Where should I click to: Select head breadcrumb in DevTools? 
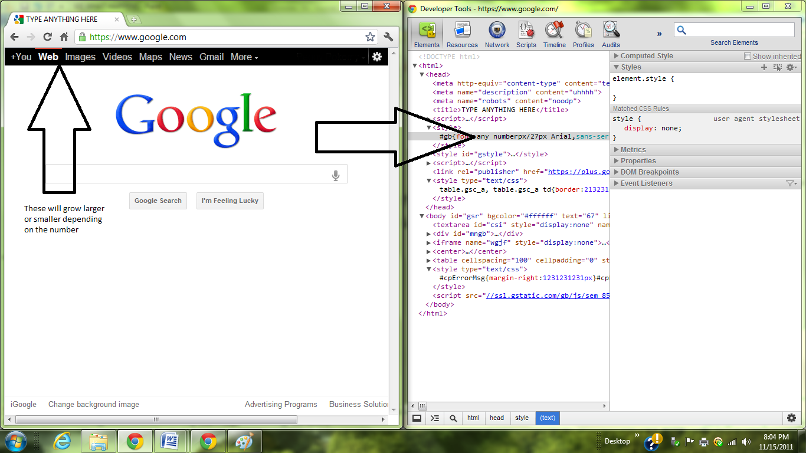coord(497,418)
